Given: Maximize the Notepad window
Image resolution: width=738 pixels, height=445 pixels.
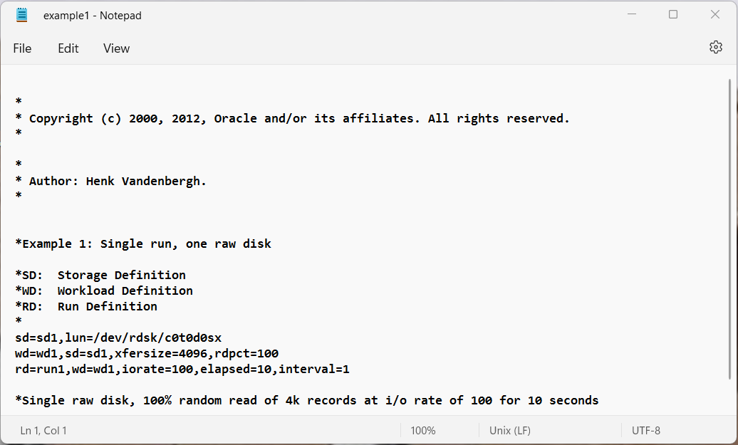Looking at the screenshot, I should [x=673, y=14].
